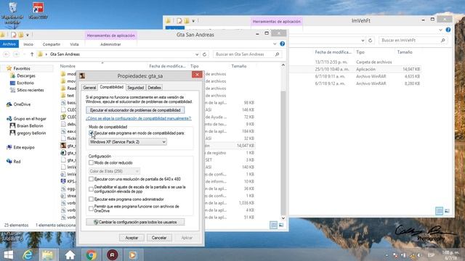The width and height of the screenshot is (465, 261).
Task: Open the Color de 8 bits dropdown
Action: (x=114, y=171)
